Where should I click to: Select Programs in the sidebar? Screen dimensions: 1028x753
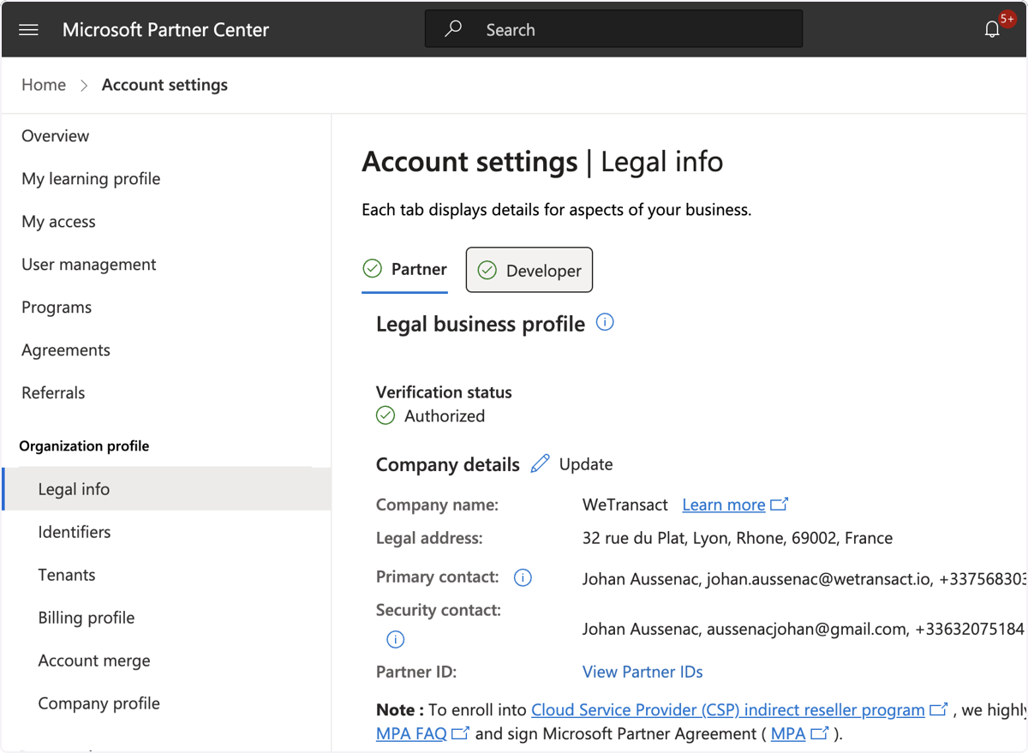tap(57, 308)
